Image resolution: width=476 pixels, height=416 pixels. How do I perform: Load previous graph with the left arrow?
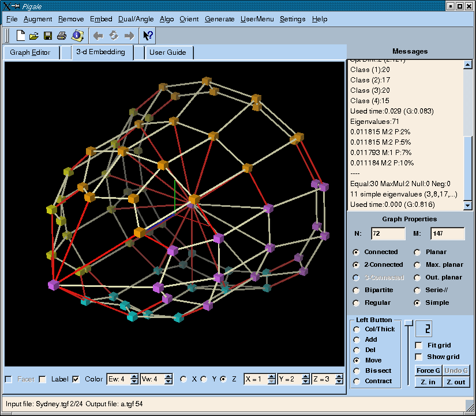click(x=98, y=36)
